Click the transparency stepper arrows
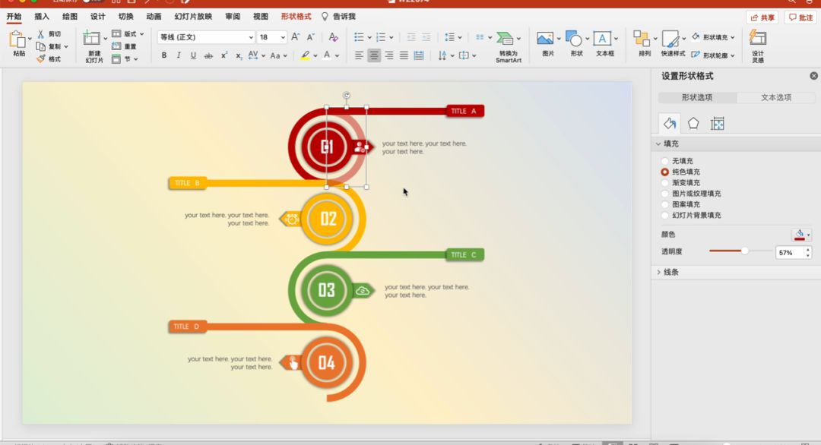 808,253
